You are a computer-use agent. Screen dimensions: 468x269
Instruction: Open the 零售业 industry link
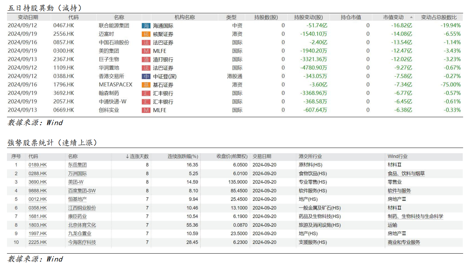[395, 182]
